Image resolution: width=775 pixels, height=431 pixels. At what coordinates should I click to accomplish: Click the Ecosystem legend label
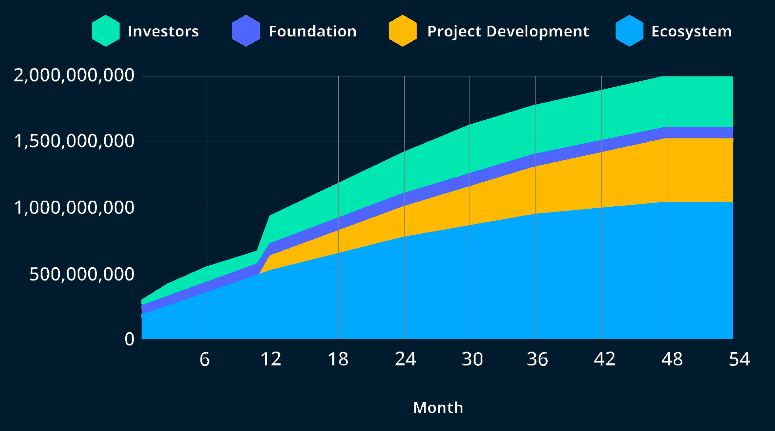[691, 32]
